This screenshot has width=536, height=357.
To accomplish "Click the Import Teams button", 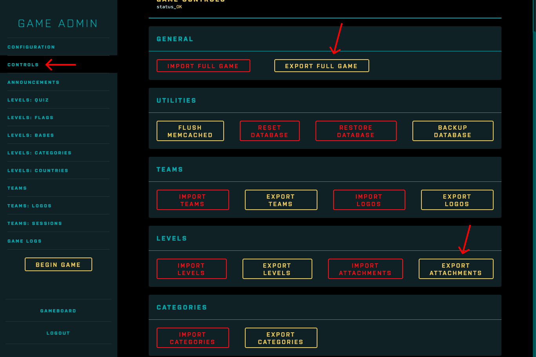I will (x=192, y=200).
